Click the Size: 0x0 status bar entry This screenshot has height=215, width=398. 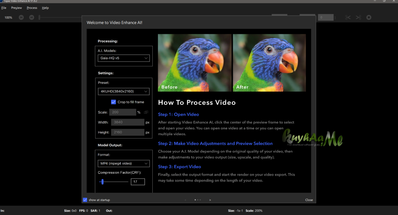[70, 211]
